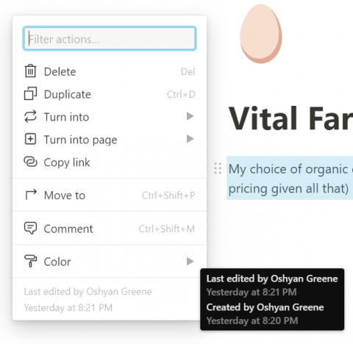Click the egg page icon
The height and width of the screenshot is (344, 353).
coord(261,34)
